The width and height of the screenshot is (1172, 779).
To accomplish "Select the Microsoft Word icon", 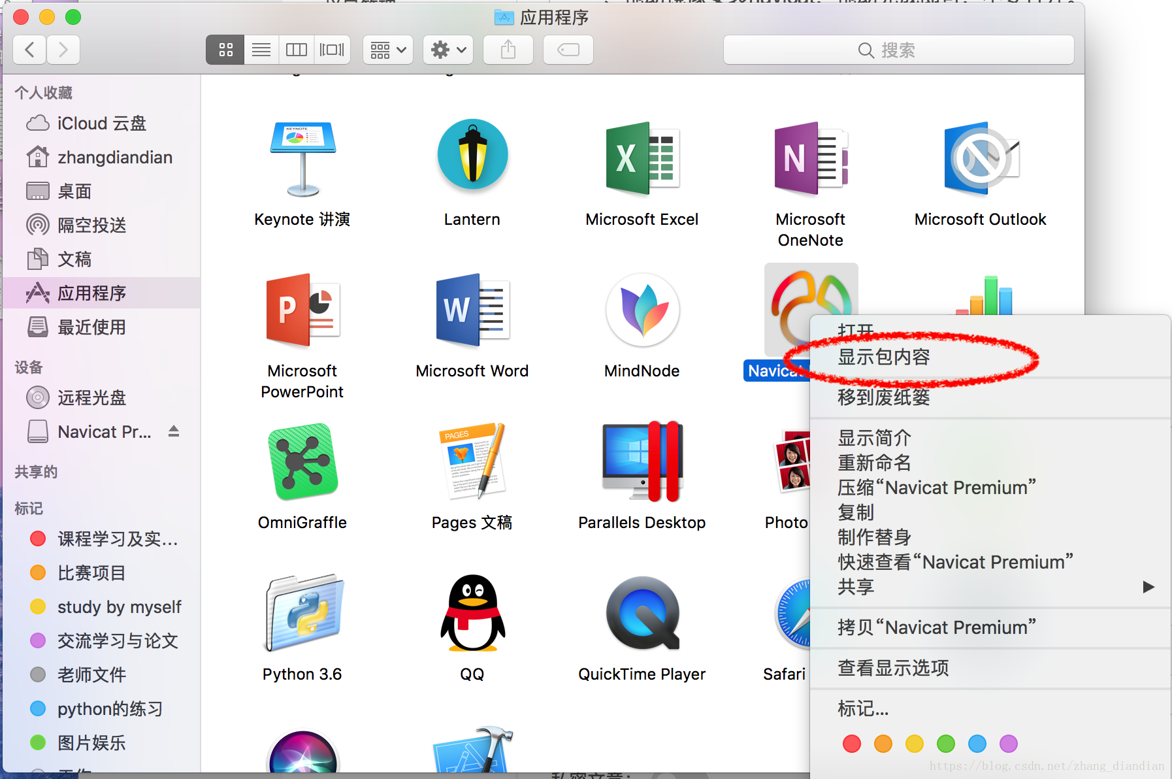I will (472, 310).
